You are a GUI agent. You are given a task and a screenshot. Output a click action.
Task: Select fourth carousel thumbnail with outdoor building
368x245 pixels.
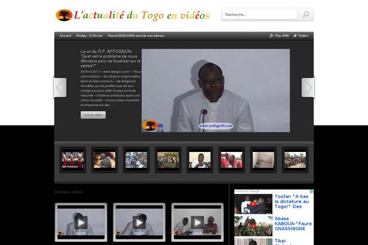(x=168, y=160)
